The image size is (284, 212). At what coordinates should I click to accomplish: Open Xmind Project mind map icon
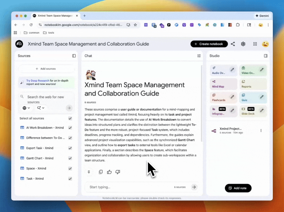point(214,131)
